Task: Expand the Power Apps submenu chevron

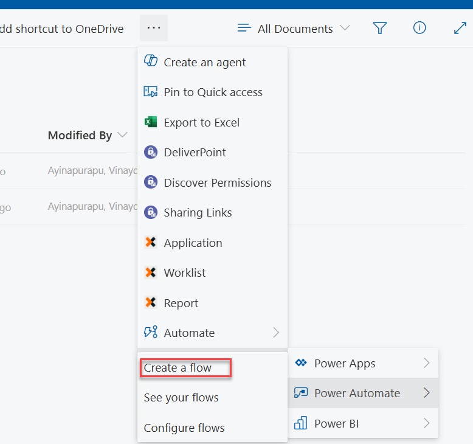Action: 426,363
